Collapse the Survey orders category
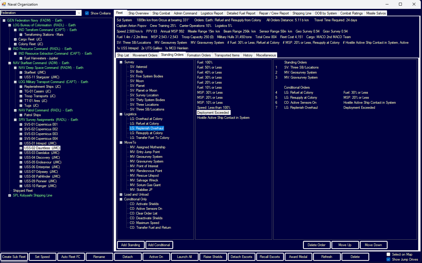 [x=121, y=62]
